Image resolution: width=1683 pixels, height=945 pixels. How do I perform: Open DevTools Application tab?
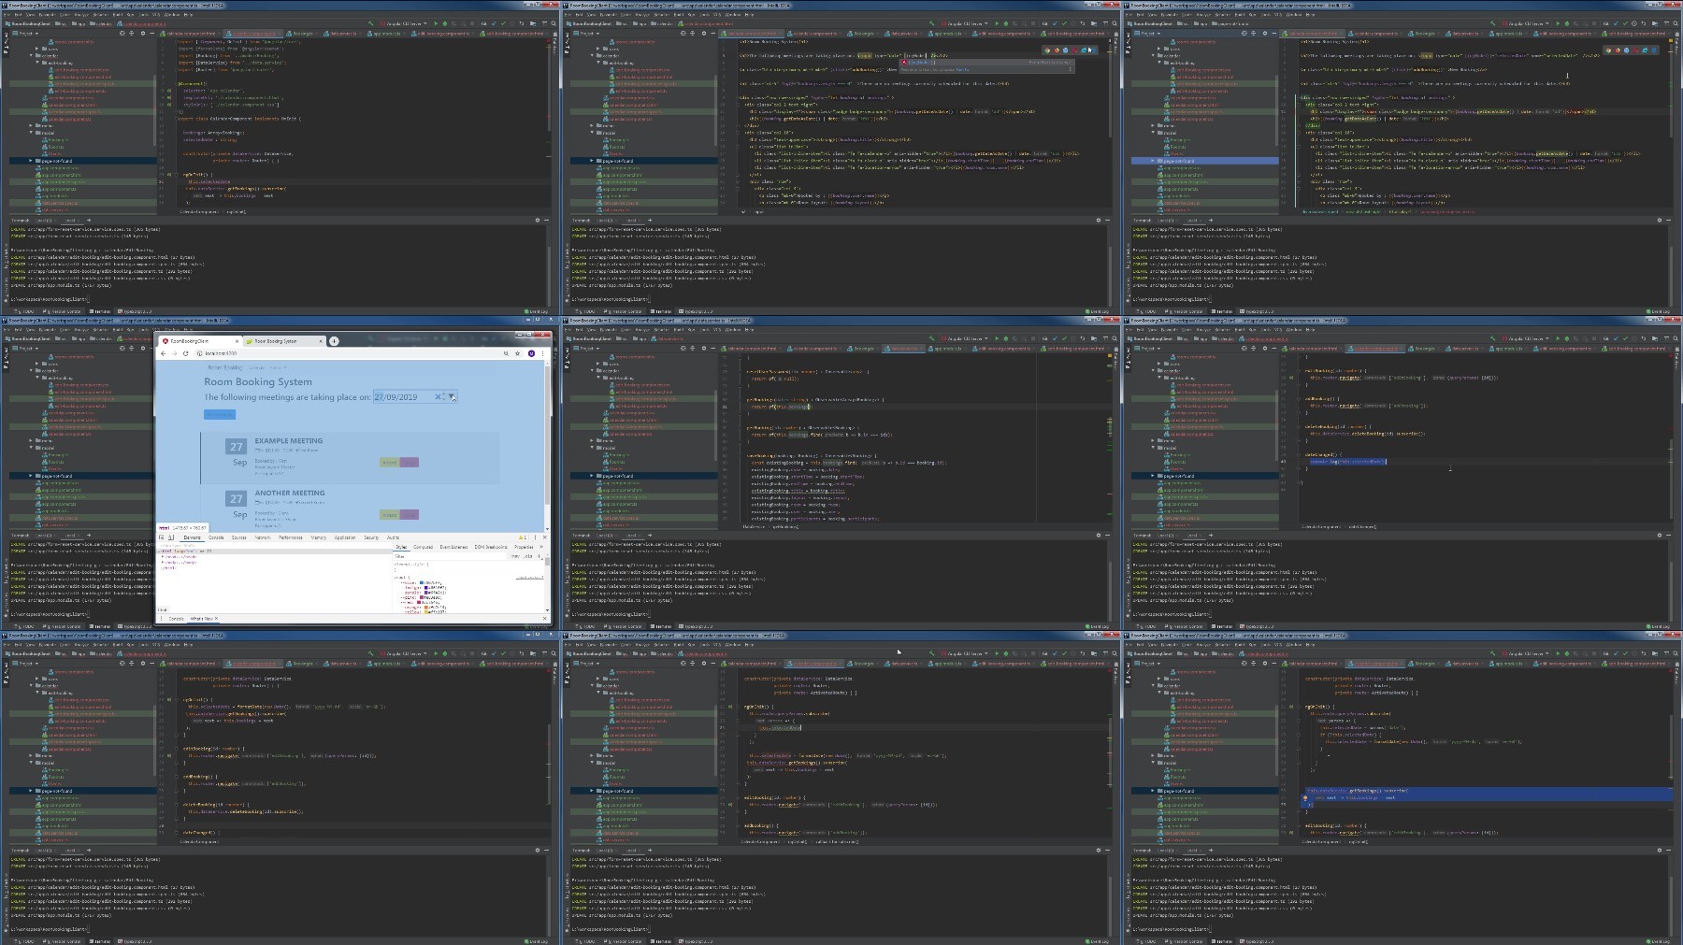pyautogui.click(x=345, y=537)
